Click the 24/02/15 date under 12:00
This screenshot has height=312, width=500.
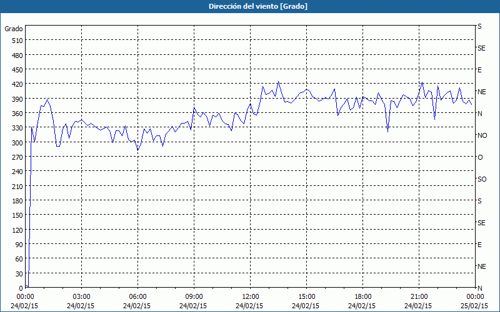click(x=249, y=306)
